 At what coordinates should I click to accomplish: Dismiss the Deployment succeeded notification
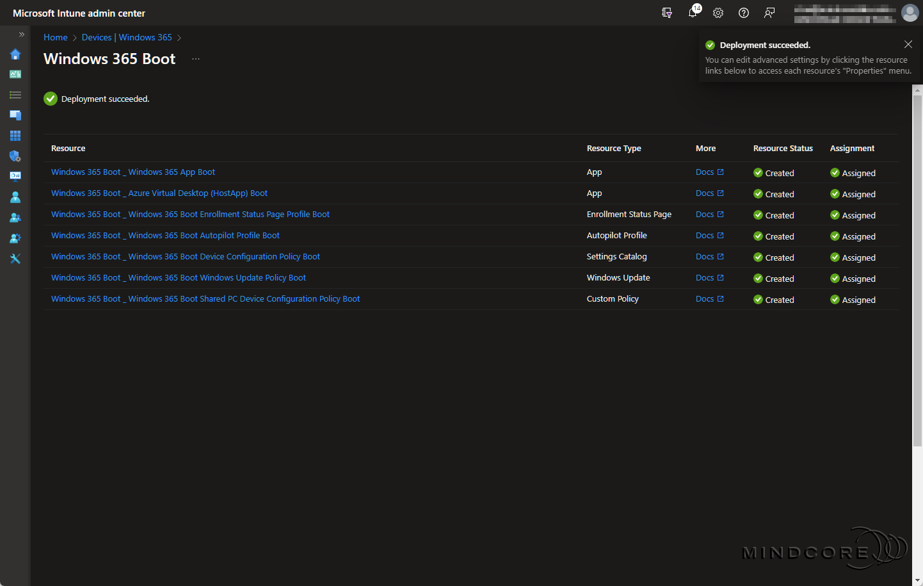pyautogui.click(x=908, y=44)
